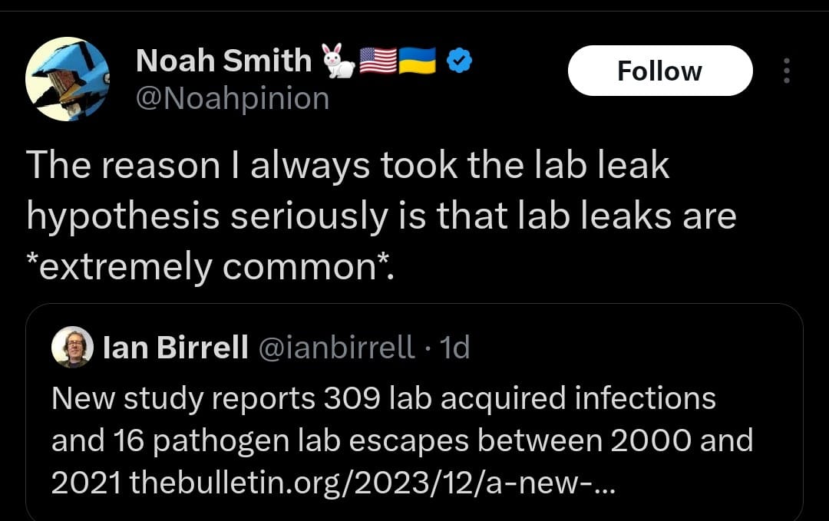Screen dimensions: 829x521
Task: Click the blue verified checkmark badge
Action: [x=460, y=61]
